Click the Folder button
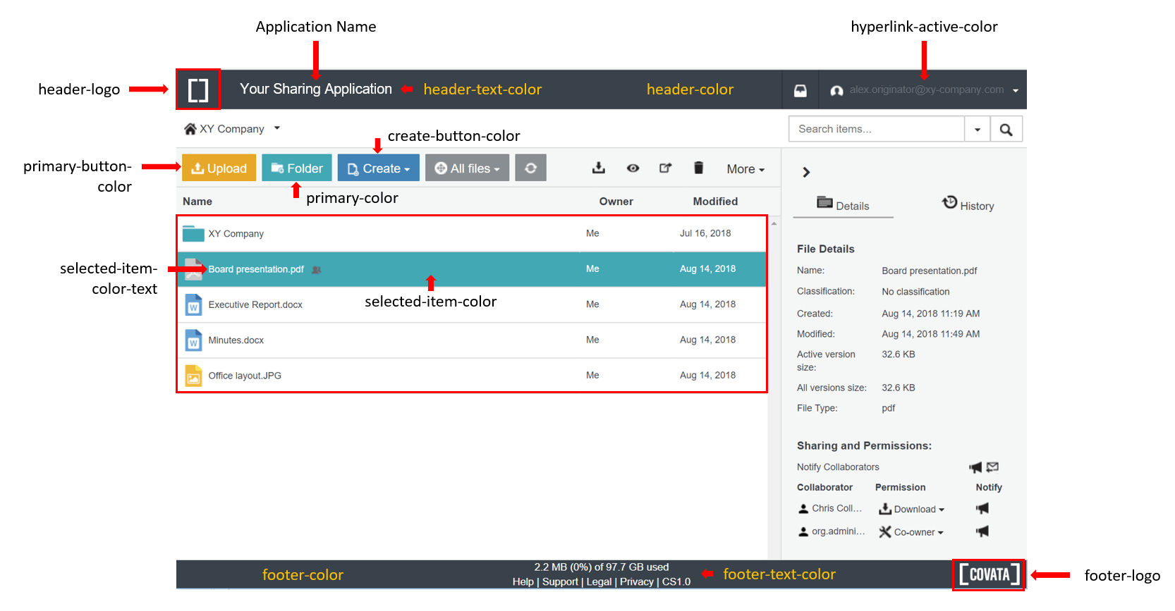1175x611 pixels. tap(297, 168)
